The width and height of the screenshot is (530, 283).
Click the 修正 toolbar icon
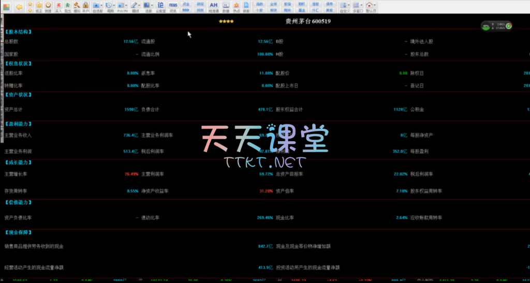39,7
